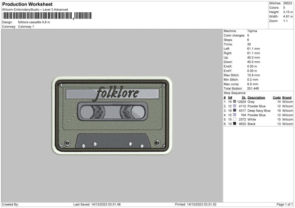
Task: Click the 'EndY:' label
Action: click(x=228, y=71)
